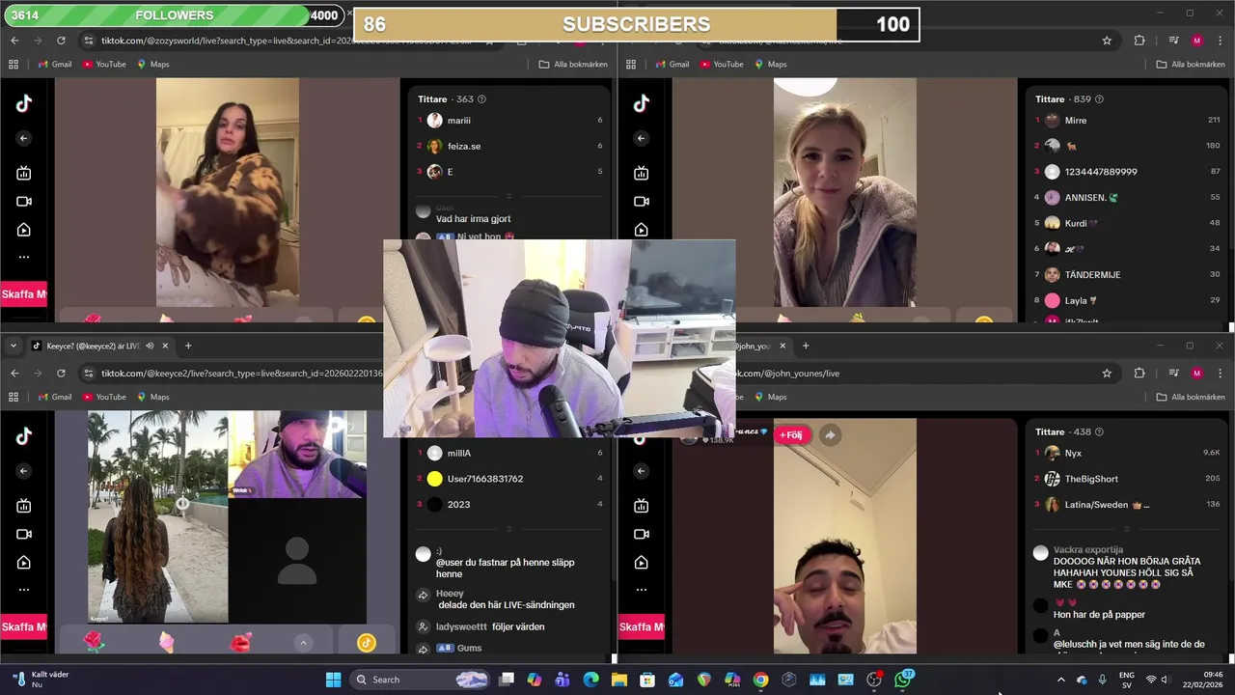Open Maps bookmark in zozysworld window

point(152,64)
